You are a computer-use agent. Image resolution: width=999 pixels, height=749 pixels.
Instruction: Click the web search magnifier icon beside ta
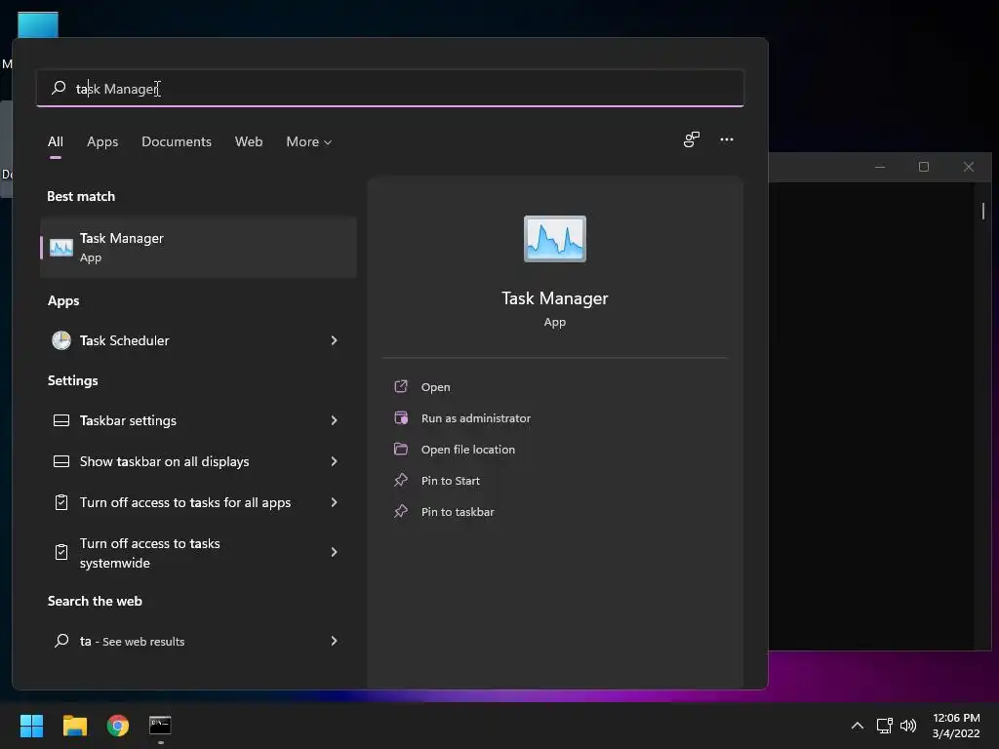[x=61, y=641]
